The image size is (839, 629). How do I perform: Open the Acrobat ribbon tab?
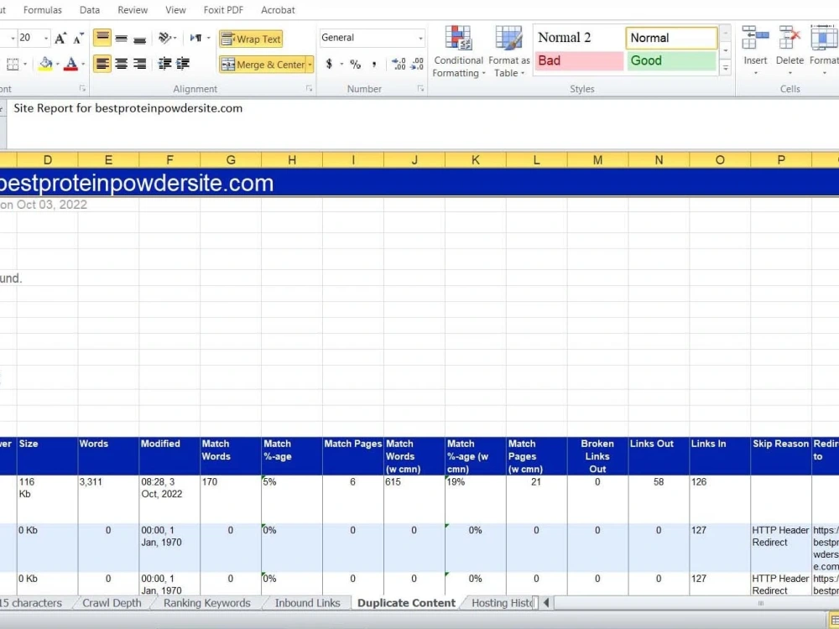(x=278, y=10)
